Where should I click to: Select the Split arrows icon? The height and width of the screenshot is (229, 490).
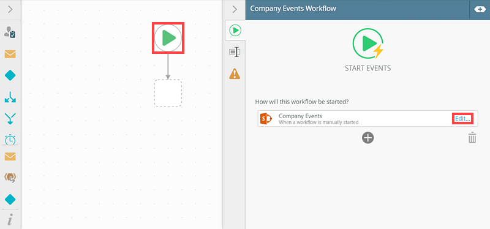pos(10,97)
